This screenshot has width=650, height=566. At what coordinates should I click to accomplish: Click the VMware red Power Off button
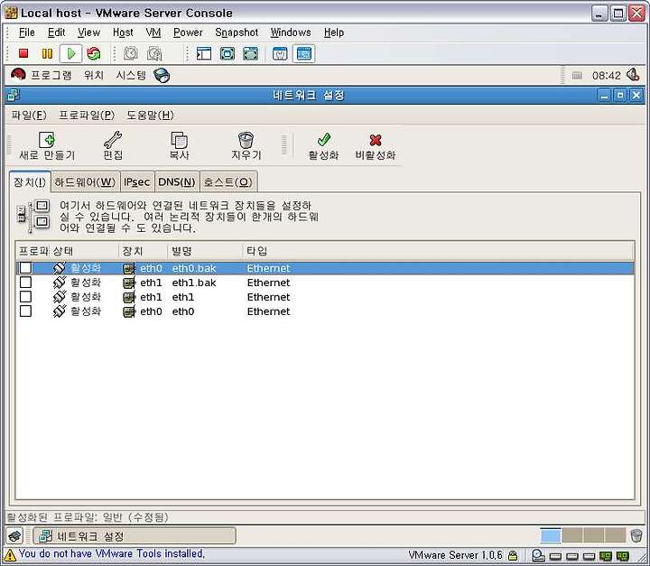pyautogui.click(x=23, y=53)
